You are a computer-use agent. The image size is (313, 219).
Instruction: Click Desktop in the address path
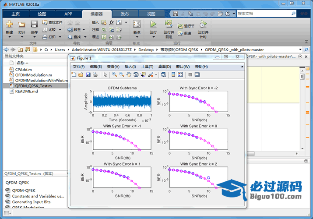point(146,49)
